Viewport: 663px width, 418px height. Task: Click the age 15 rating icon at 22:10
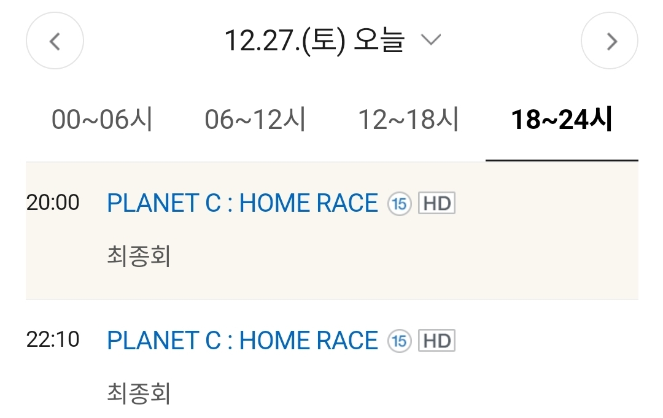pos(399,341)
